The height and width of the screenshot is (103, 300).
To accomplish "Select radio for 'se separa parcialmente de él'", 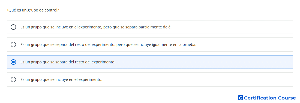I will pos(13,27).
